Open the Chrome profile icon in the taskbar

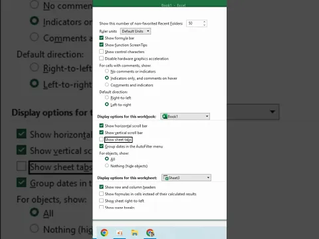pyautogui.click(x=150, y=232)
